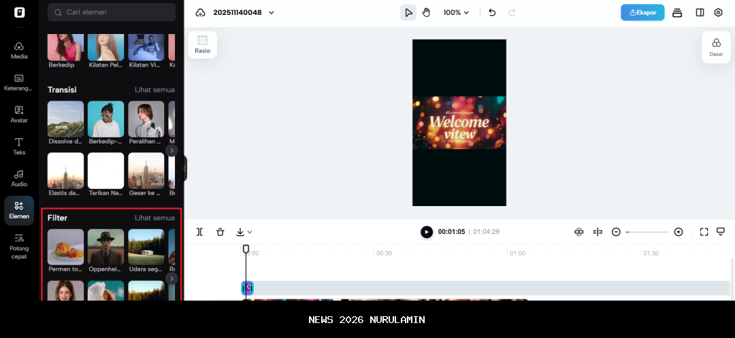Open the 100% zoom level dropdown

[456, 12]
